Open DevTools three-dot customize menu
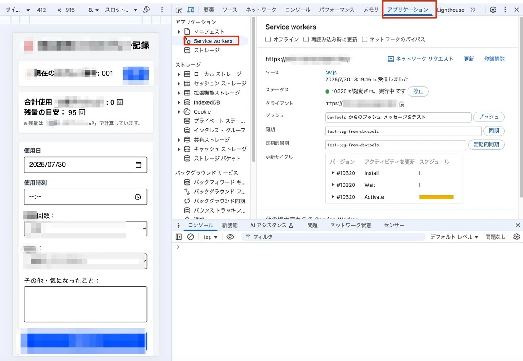523x361 pixels. 505,10
